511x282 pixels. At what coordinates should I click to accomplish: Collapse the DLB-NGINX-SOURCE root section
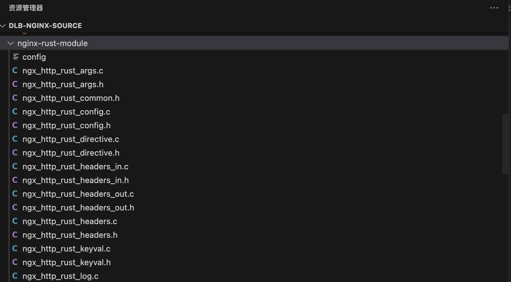click(3, 26)
